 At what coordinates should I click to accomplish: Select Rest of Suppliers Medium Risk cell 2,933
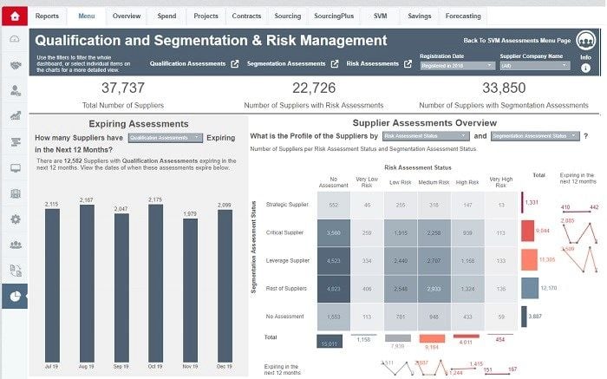click(x=434, y=289)
